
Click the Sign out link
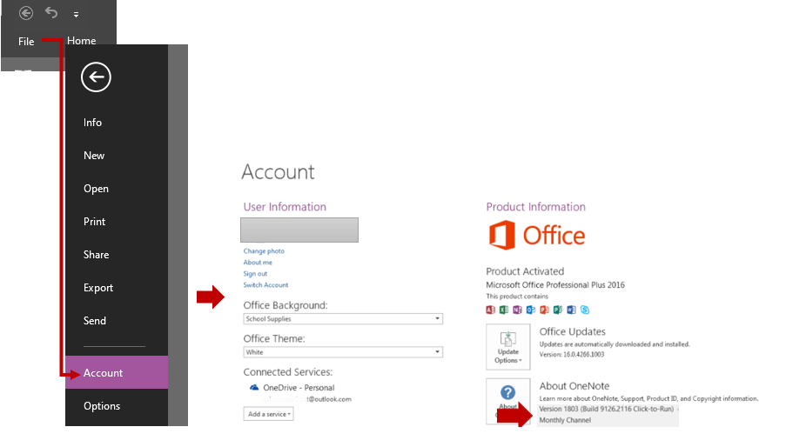(x=255, y=274)
